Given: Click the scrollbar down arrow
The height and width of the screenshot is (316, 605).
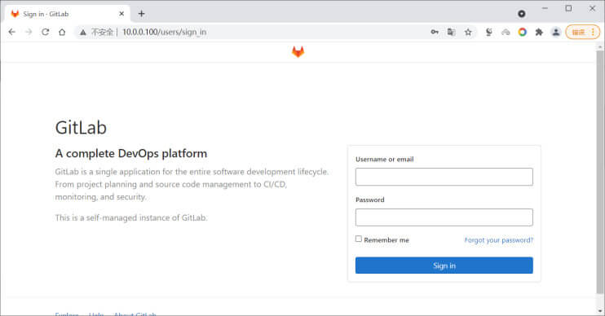Looking at the screenshot, I should coord(600,310).
